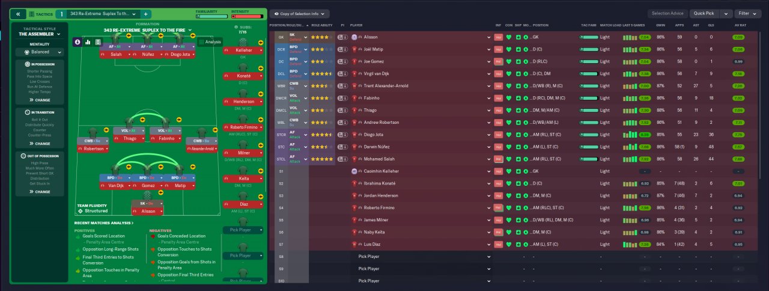Open the Balanced mentality dropdown
Viewport: 769px width, 291px height.
click(x=40, y=52)
